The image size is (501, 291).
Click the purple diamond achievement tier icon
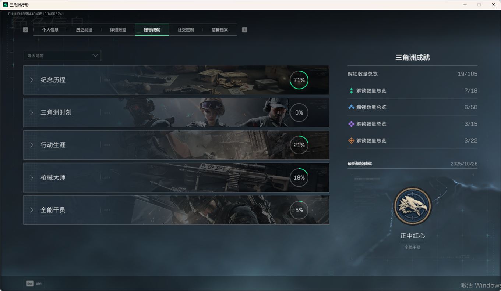pyautogui.click(x=351, y=124)
